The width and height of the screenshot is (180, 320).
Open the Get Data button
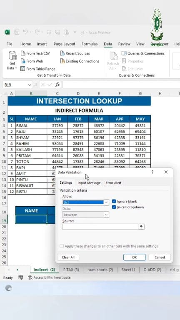point(12,60)
